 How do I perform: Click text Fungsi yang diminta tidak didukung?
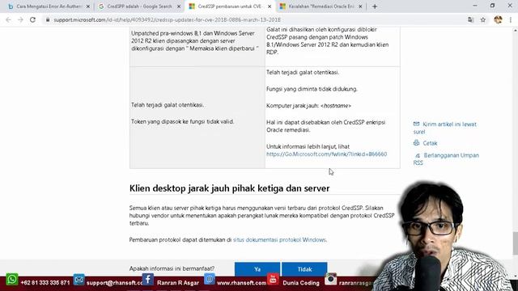click(x=312, y=89)
